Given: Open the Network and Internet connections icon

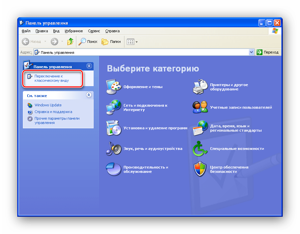Looking at the screenshot, I should point(113,107).
